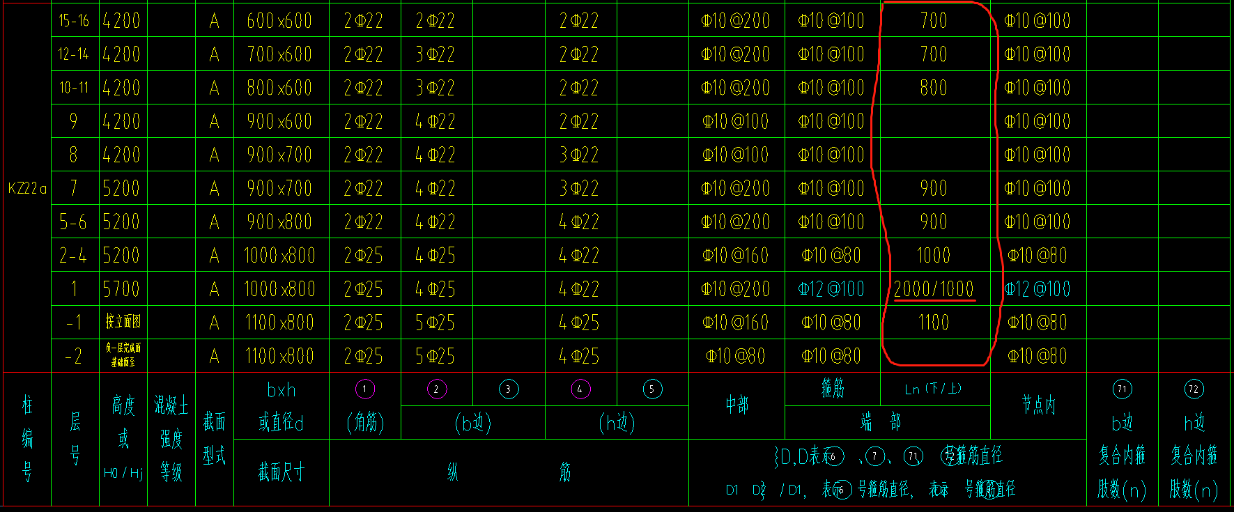
Task: Click the circled 5 marker in header
Action: click(652, 389)
